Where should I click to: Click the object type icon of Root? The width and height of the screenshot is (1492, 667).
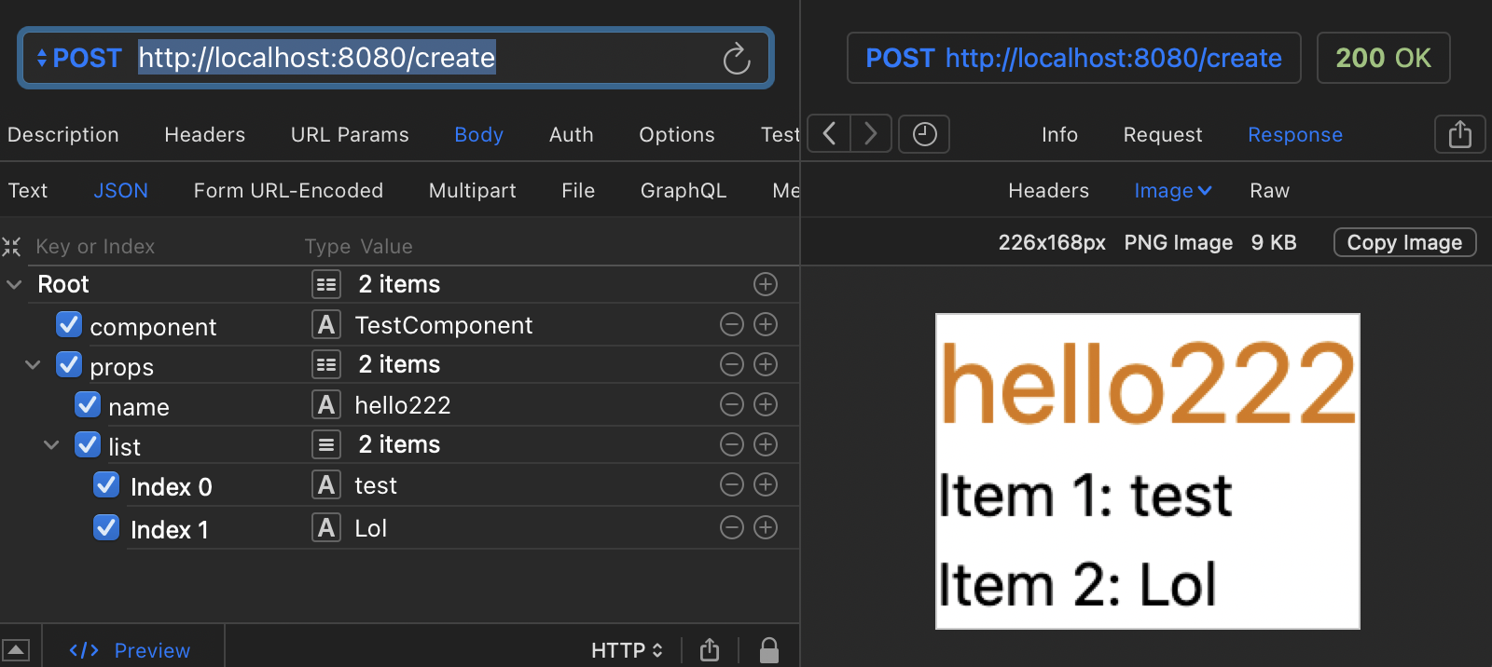326,284
